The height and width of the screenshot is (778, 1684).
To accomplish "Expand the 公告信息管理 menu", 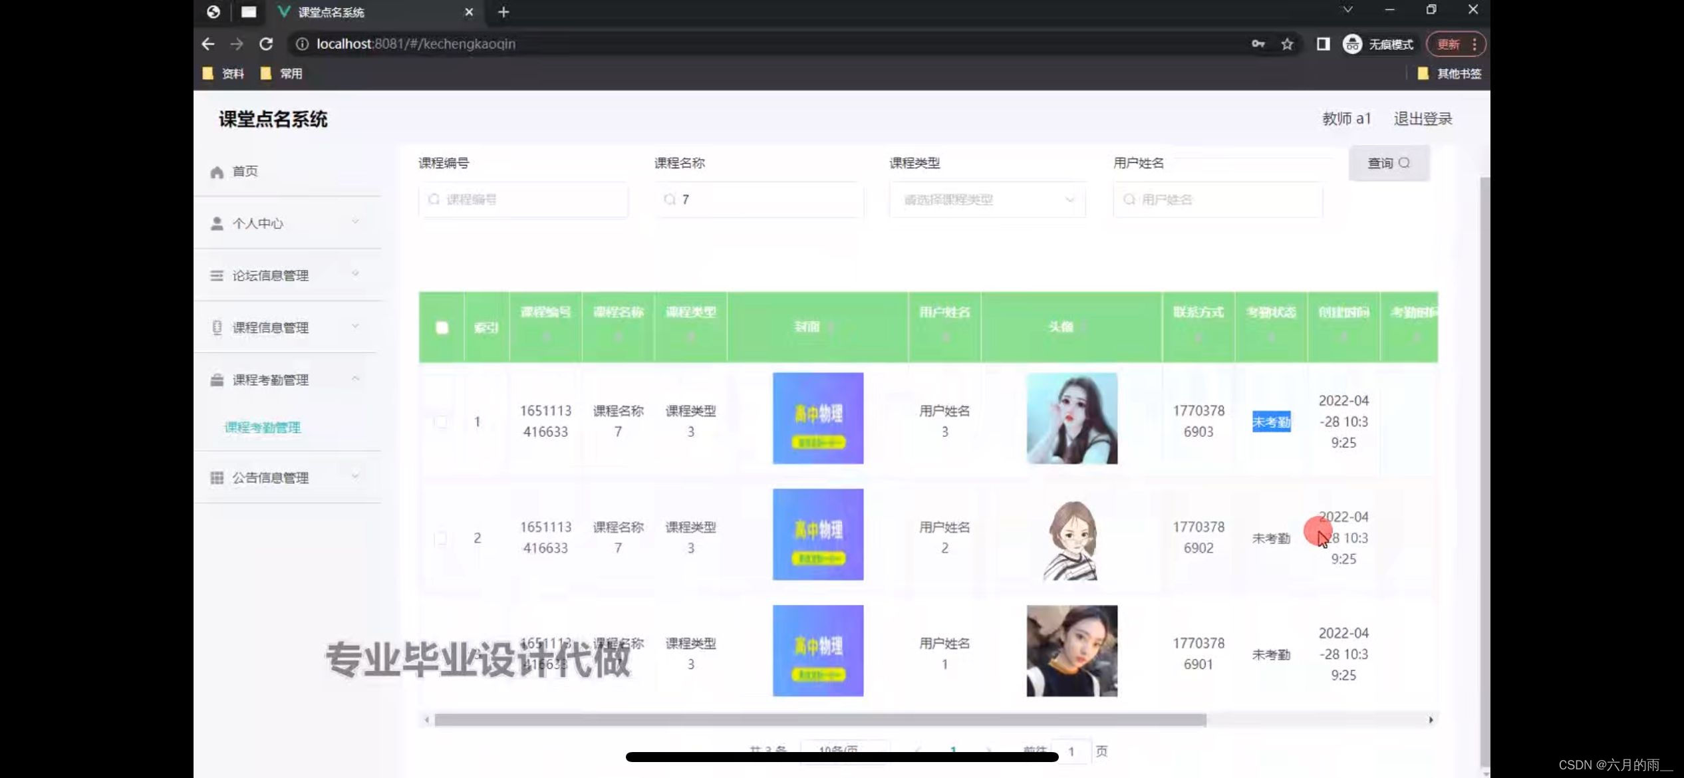I will coord(355,475).
